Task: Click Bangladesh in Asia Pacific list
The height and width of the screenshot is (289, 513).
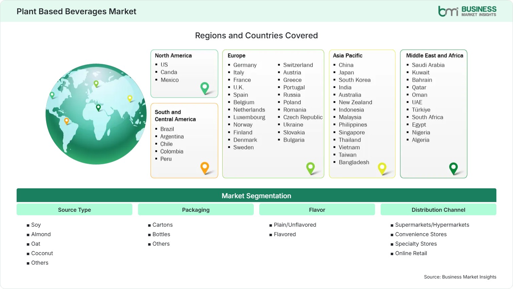Action: 354,162
